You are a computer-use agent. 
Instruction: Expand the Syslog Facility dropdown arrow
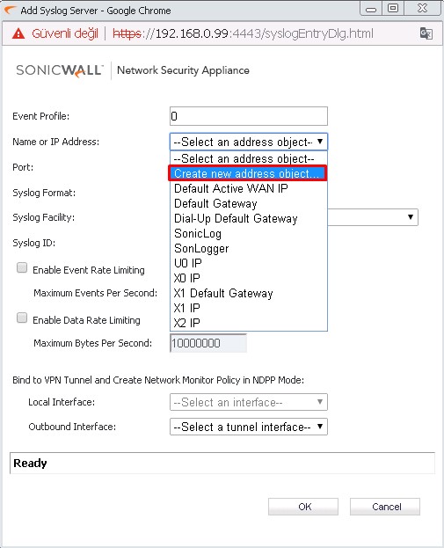(411, 217)
